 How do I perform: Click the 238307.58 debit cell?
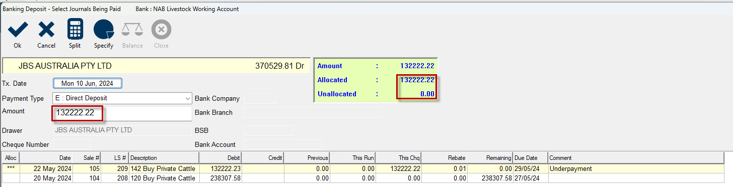221,178
